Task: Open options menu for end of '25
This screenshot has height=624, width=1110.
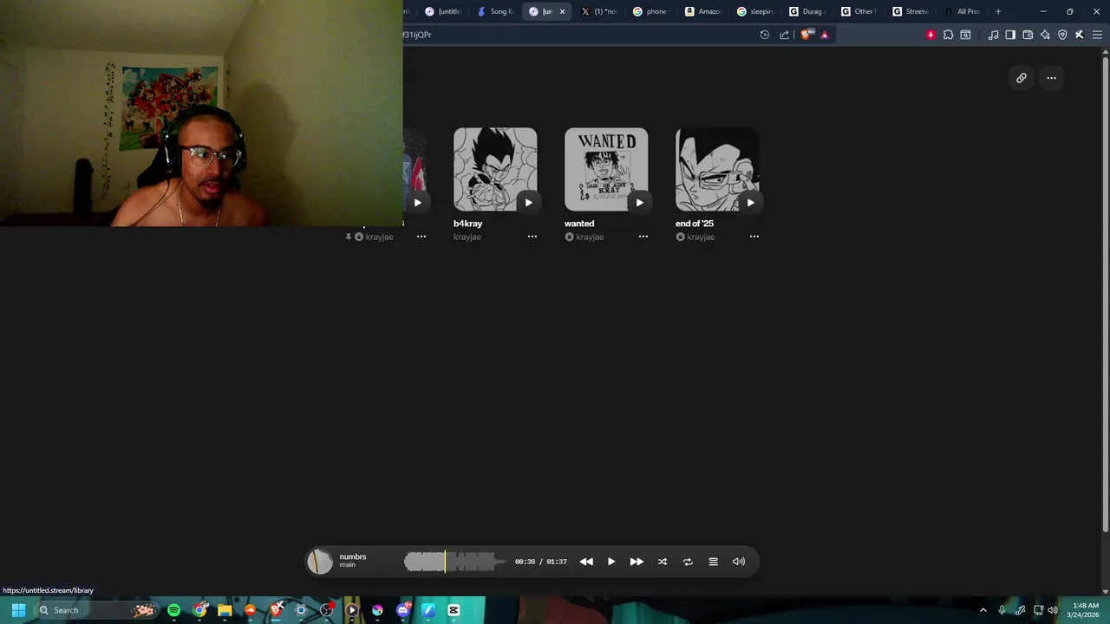Action: pyautogui.click(x=754, y=237)
